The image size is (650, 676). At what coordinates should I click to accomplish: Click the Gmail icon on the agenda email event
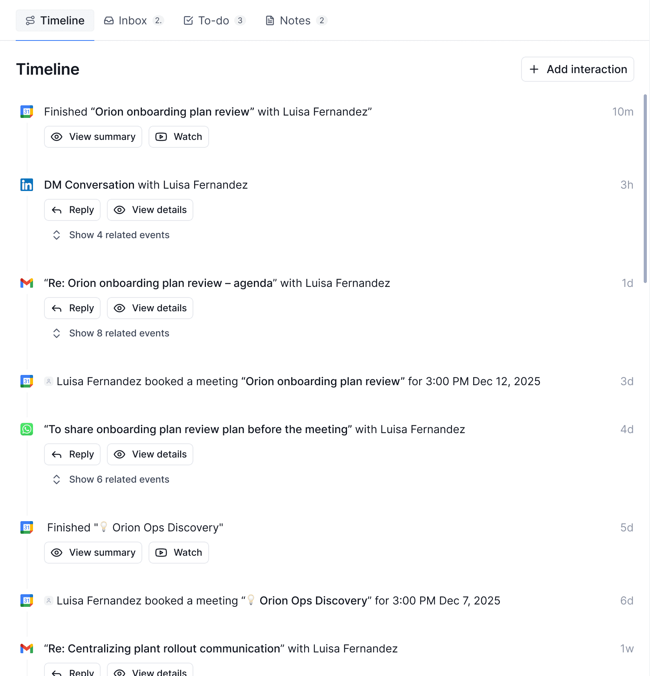tap(26, 283)
